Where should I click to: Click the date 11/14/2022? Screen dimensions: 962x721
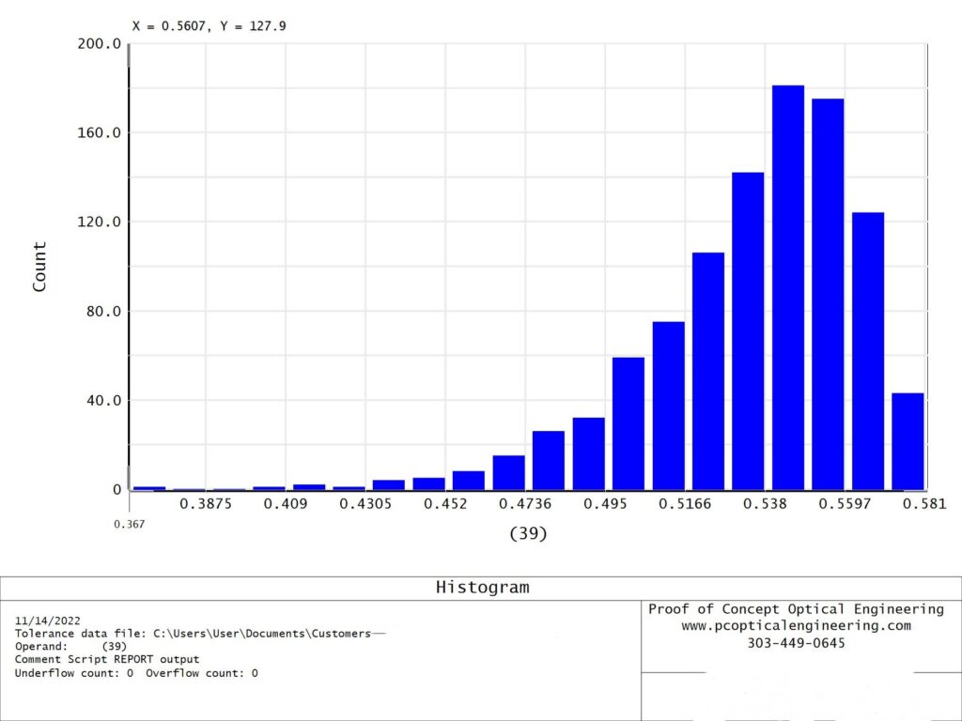(x=47, y=621)
